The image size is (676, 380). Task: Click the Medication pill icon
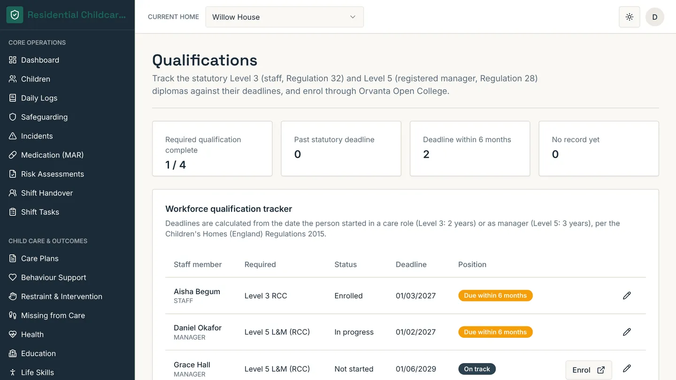(13, 155)
